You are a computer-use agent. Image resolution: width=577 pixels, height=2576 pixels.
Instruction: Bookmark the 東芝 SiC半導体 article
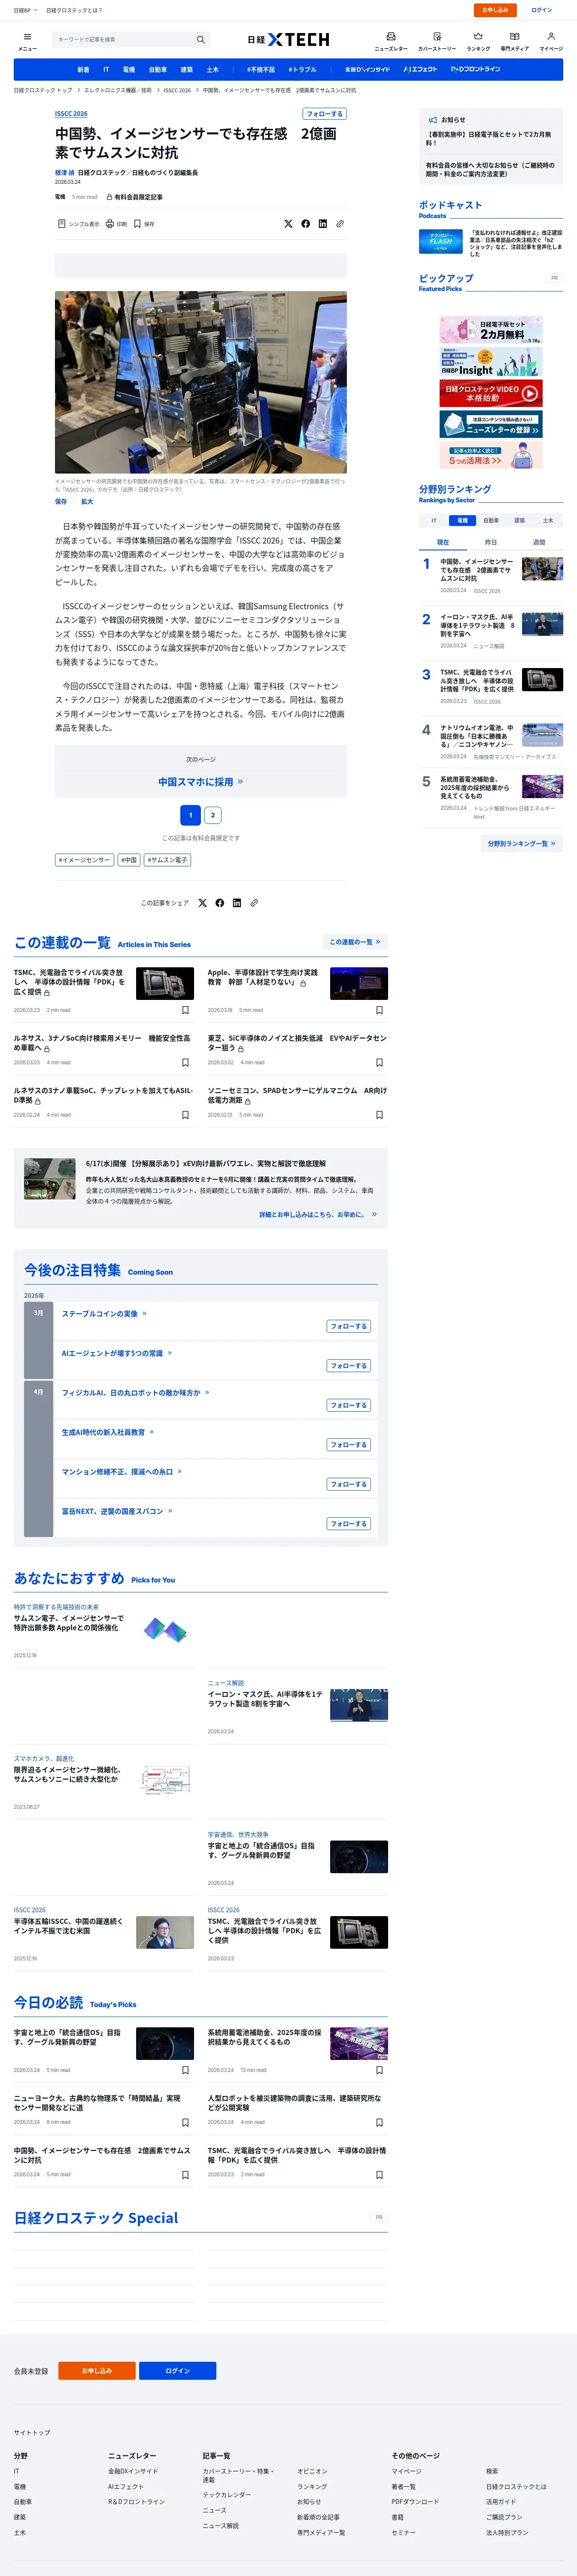379,1062
